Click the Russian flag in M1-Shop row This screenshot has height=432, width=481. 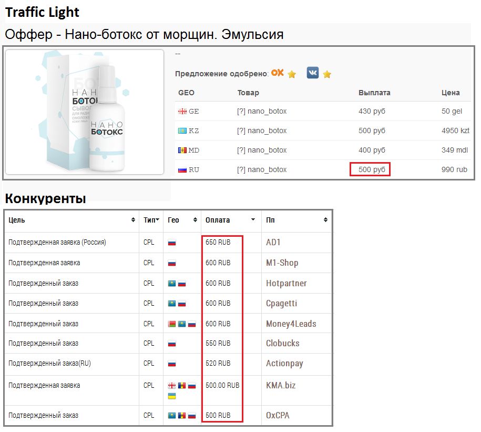[x=172, y=263]
